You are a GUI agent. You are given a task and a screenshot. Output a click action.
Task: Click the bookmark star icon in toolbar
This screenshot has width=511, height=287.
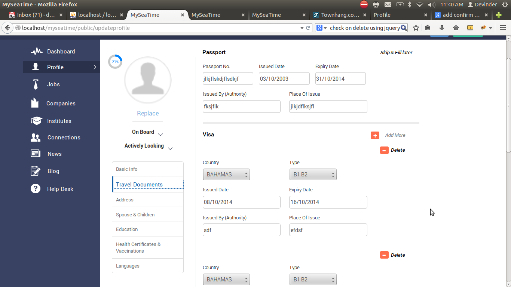click(x=416, y=28)
